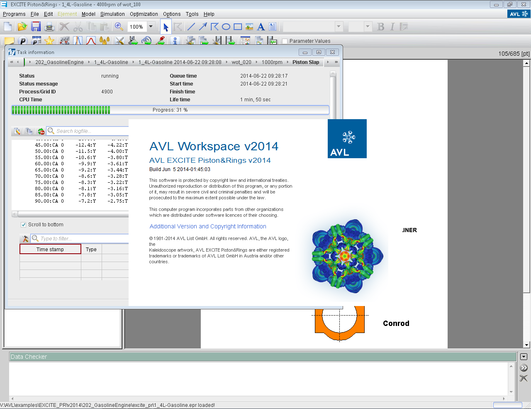The height and width of the screenshot is (409, 531).
Task: Click the Time stamp column header
Action: click(x=50, y=249)
